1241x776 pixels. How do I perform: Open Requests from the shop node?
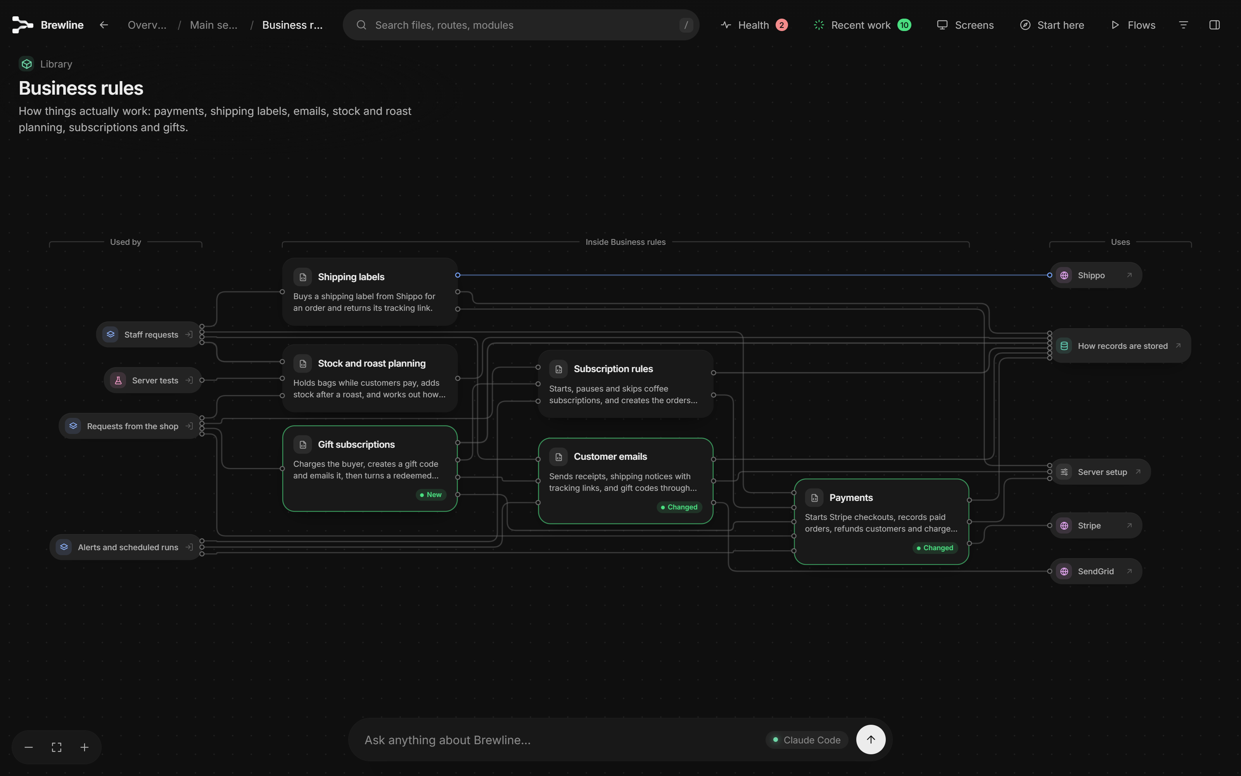coord(130,426)
